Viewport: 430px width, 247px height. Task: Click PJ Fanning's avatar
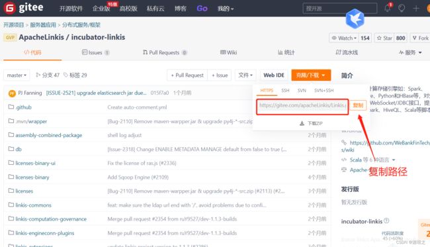tap(12, 93)
